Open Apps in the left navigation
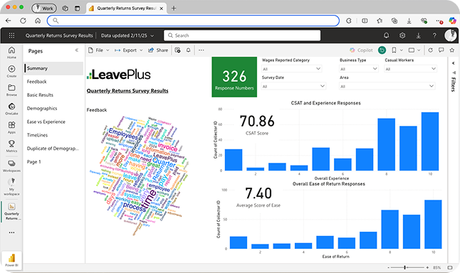This screenshot has width=460, height=273. point(11,127)
